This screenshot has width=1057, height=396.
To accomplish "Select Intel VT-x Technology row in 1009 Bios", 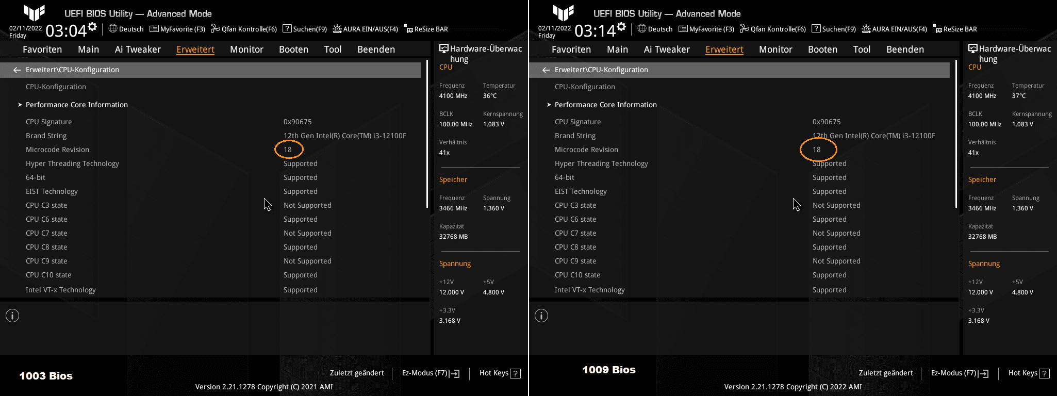I will pos(739,290).
